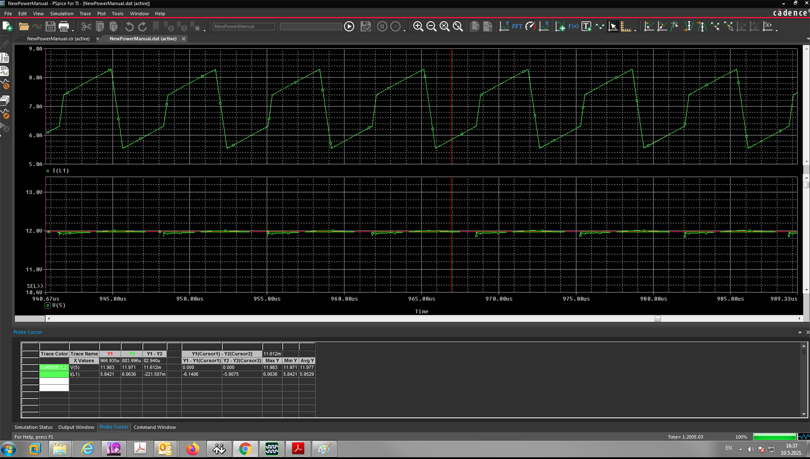The height and width of the screenshot is (459, 810).
Task: Open the Windows Start menu
Action: [9, 449]
